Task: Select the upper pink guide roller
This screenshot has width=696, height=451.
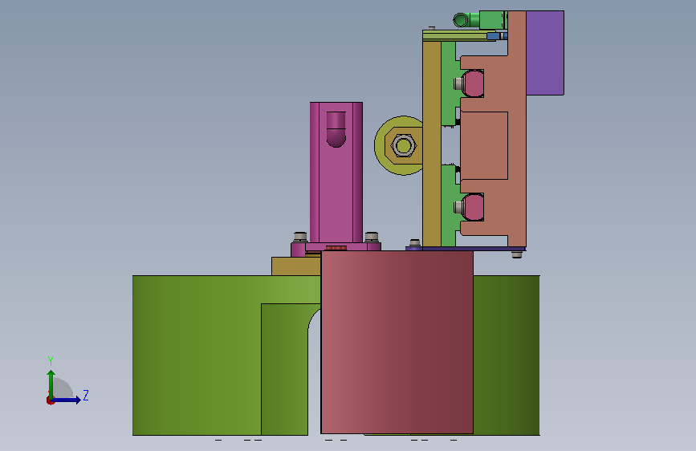Action: tap(473, 83)
